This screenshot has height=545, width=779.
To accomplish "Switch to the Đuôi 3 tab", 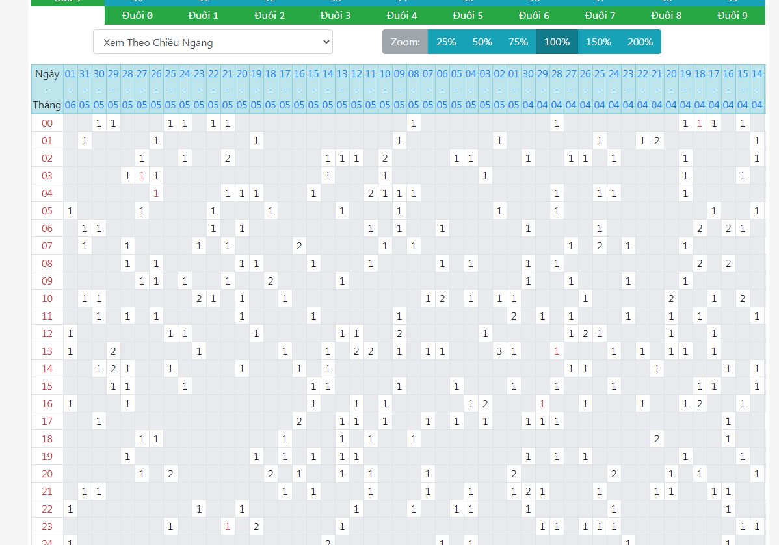I will [336, 15].
